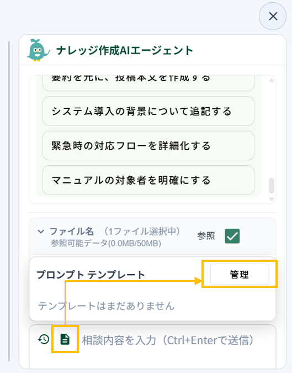Click the bird mascot logo

point(38,50)
